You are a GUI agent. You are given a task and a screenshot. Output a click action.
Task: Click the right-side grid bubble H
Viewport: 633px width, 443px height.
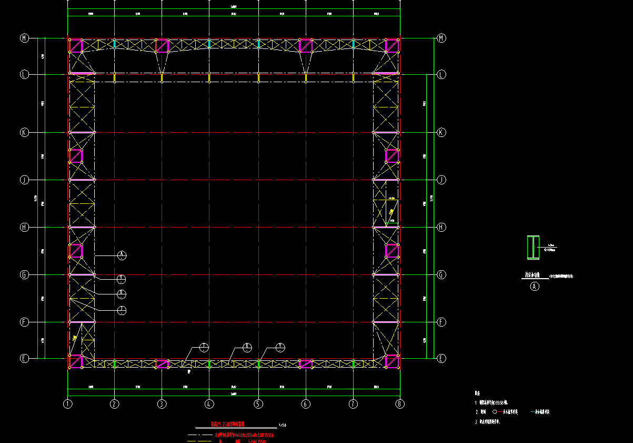(441, 227)
